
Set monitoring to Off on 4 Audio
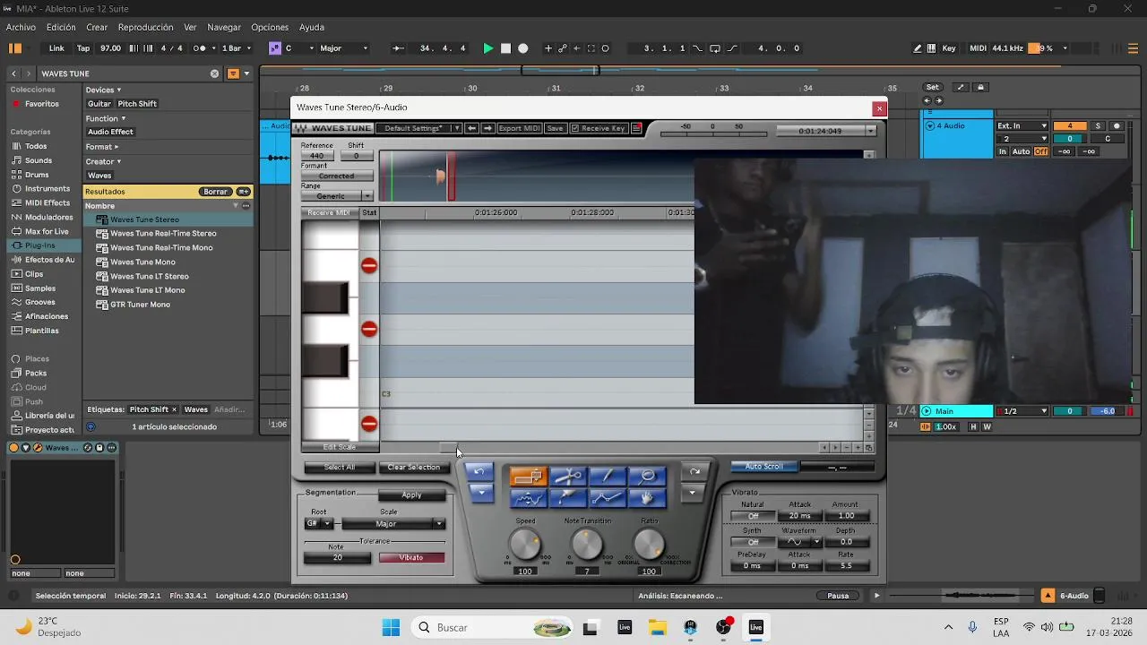tap(1040, 151)
